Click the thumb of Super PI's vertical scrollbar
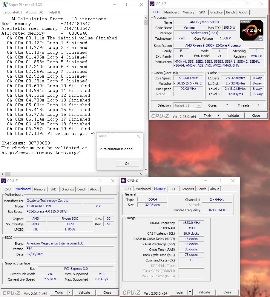Screen dimensions: 270x297 (146, 23)
